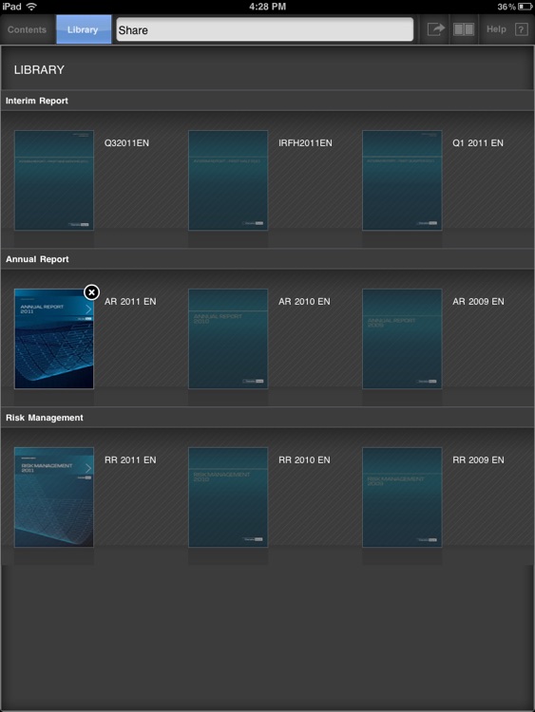Open the RR 2010 EN cover thumbnail
This screenshot has width=535, height=712.
tap(228, 497)
